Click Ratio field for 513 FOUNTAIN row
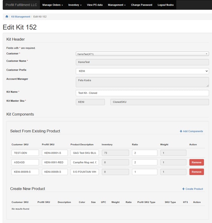The width and height of the screenshot is (212, 223). point(144,172)
